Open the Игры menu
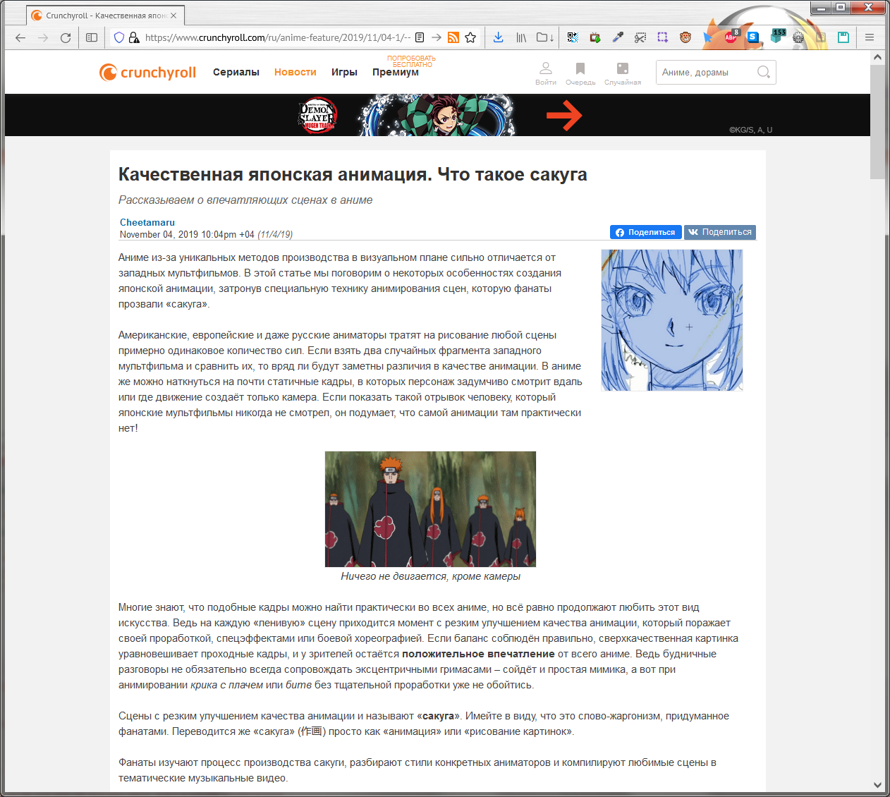890x797 pixels. tap(344, 72)
